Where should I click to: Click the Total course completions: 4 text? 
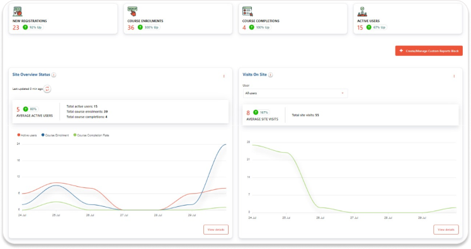click(87, 117)
